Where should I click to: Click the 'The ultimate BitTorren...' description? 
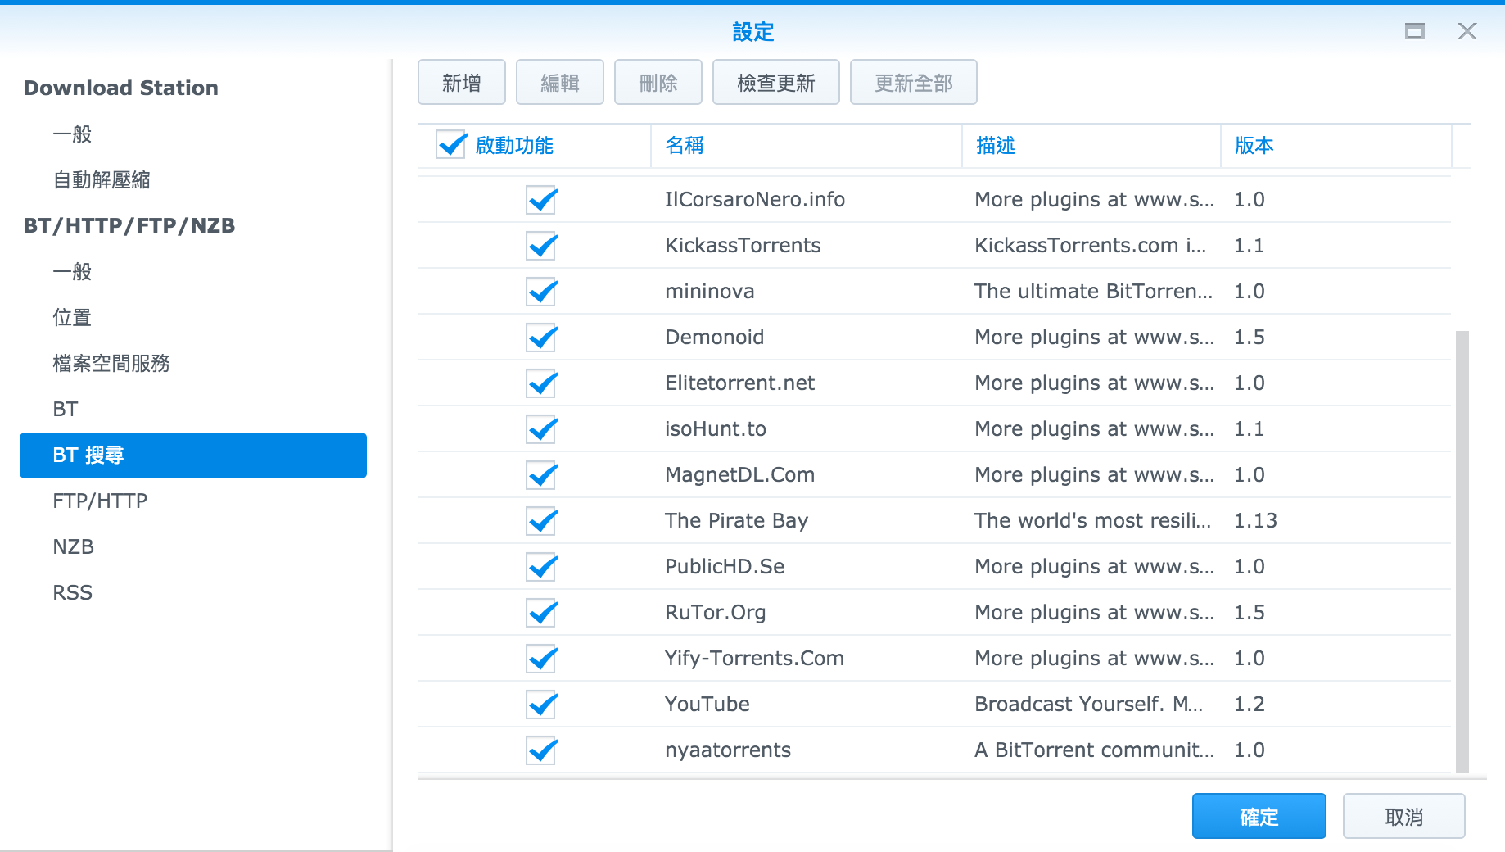1093,292
